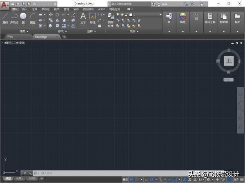The image size is (245, 183).
Task: Click the Plot/Print icon in quick access toolbar
Action: (35, 4)
